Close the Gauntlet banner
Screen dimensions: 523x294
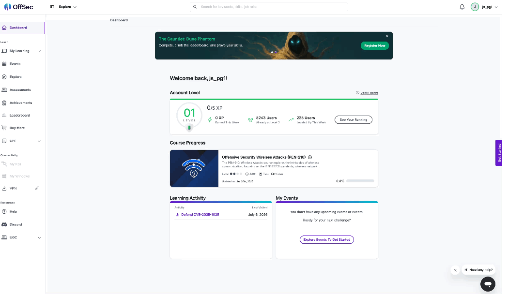click(387, 36)
